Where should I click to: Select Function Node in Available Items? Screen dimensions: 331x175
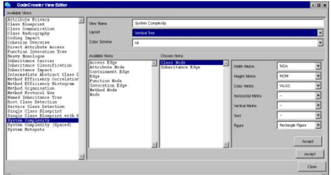[106, 81]
